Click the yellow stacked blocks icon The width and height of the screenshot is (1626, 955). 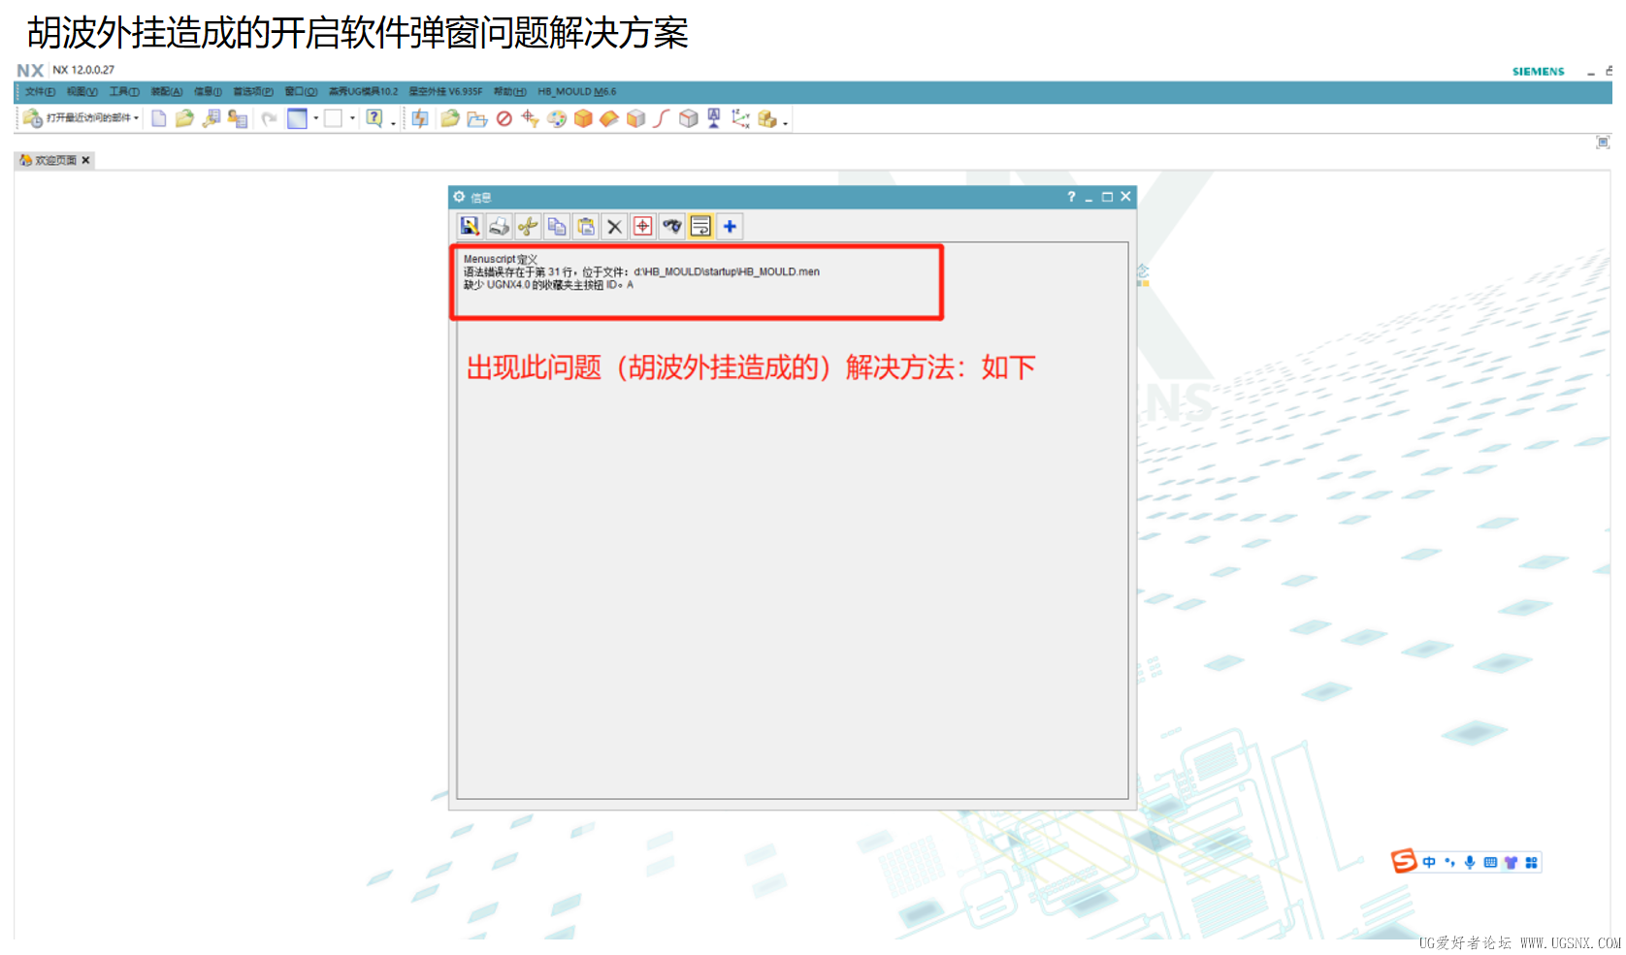click(767, 118)
